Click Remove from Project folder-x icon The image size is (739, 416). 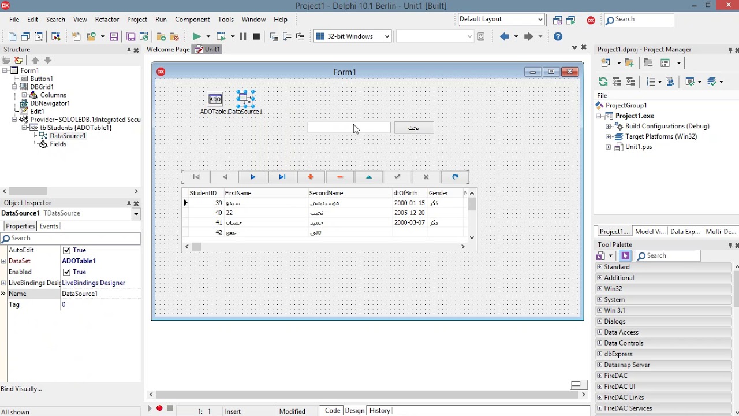tap(174, 36)
